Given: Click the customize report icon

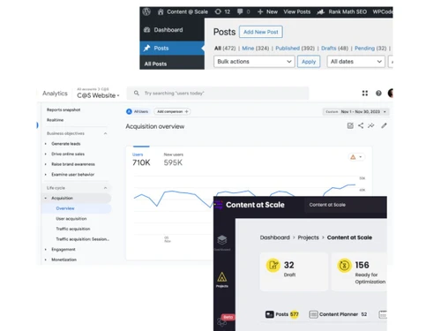Looking at the screenshot, I should [x=350, y=125].
